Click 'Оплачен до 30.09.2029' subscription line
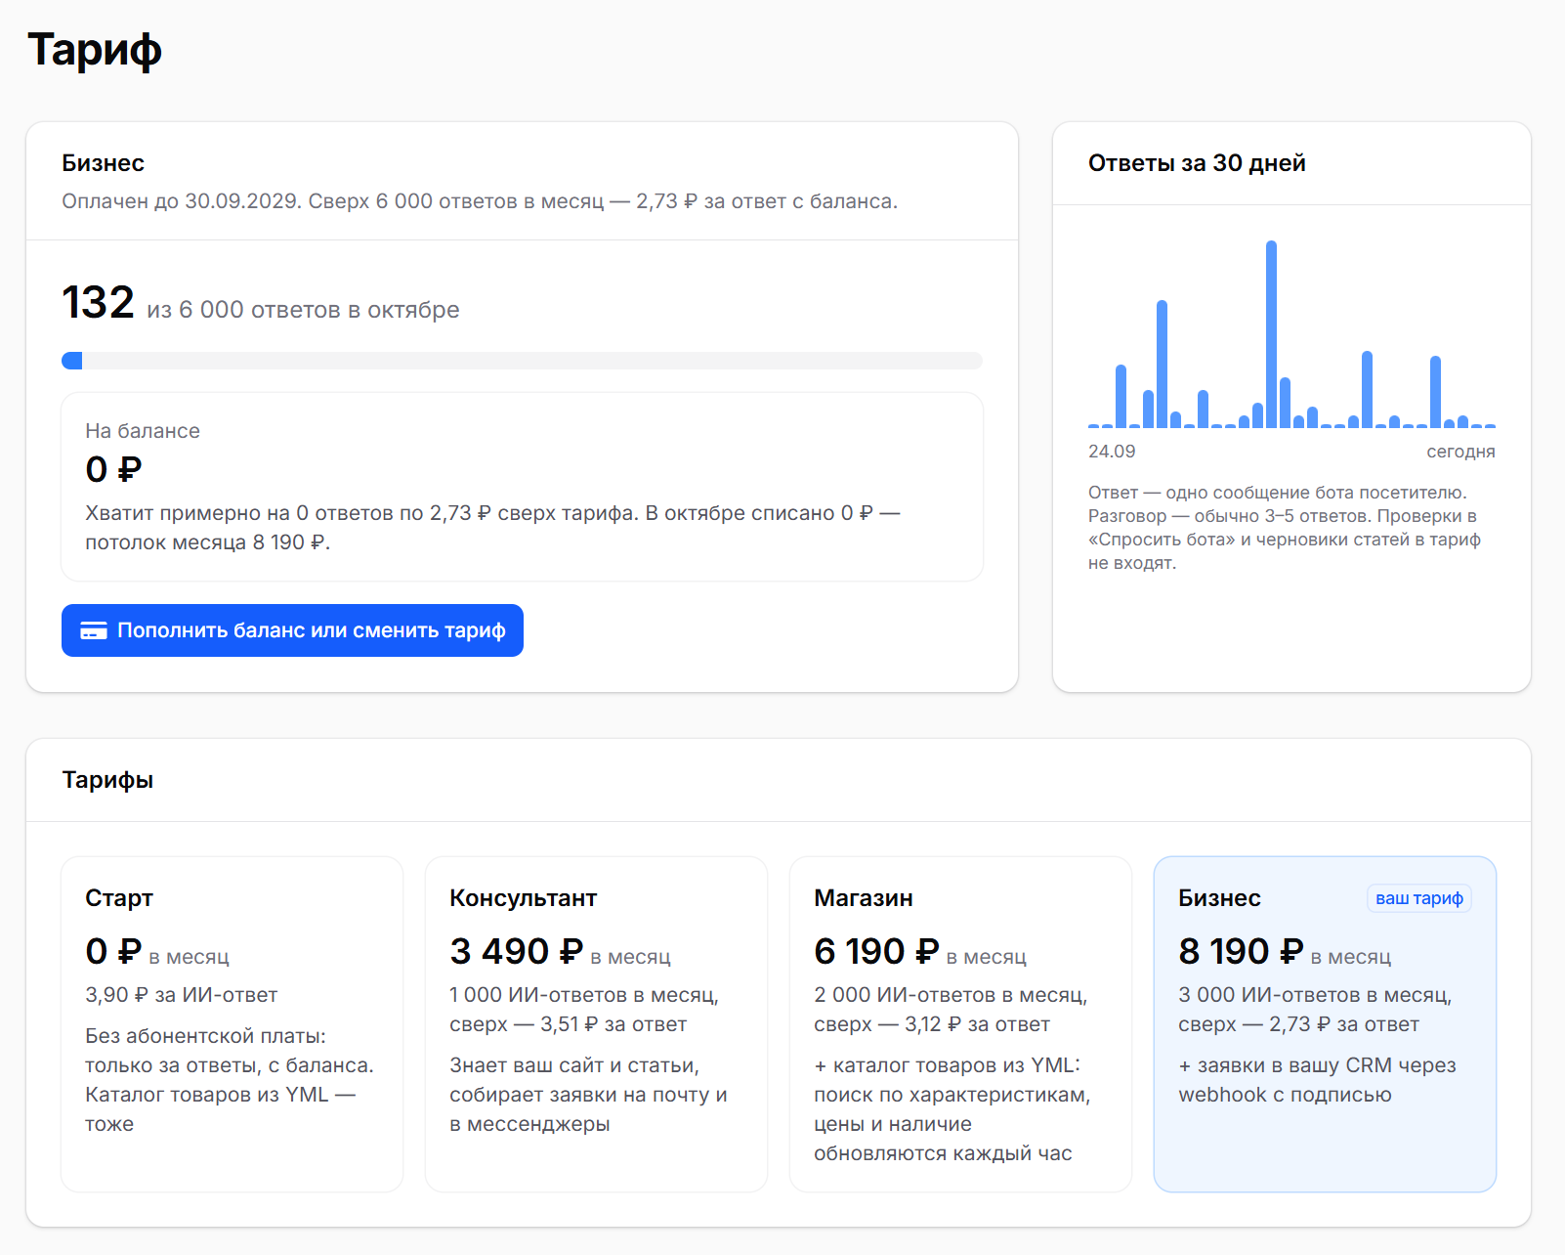 point(480,201)
